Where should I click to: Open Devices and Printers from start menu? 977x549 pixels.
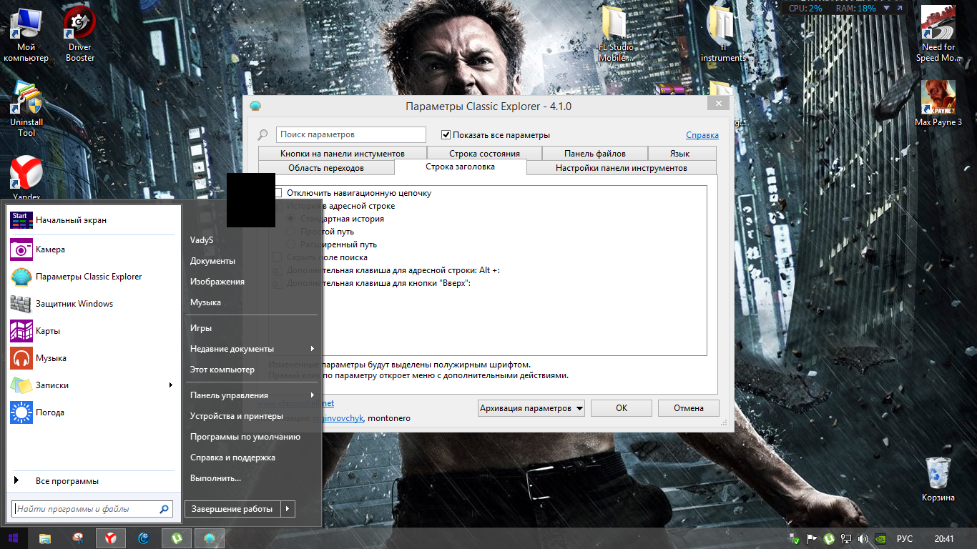236,416
